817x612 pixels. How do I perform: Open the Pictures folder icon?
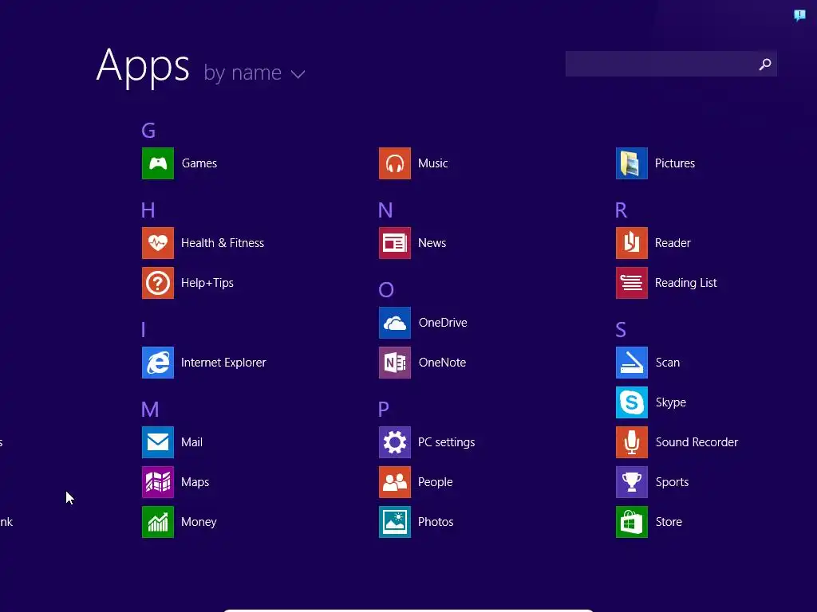click(632, 163)
